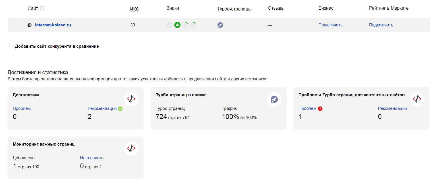
Task: Click the ИКС column header
Action: click(x=134, y=9)
